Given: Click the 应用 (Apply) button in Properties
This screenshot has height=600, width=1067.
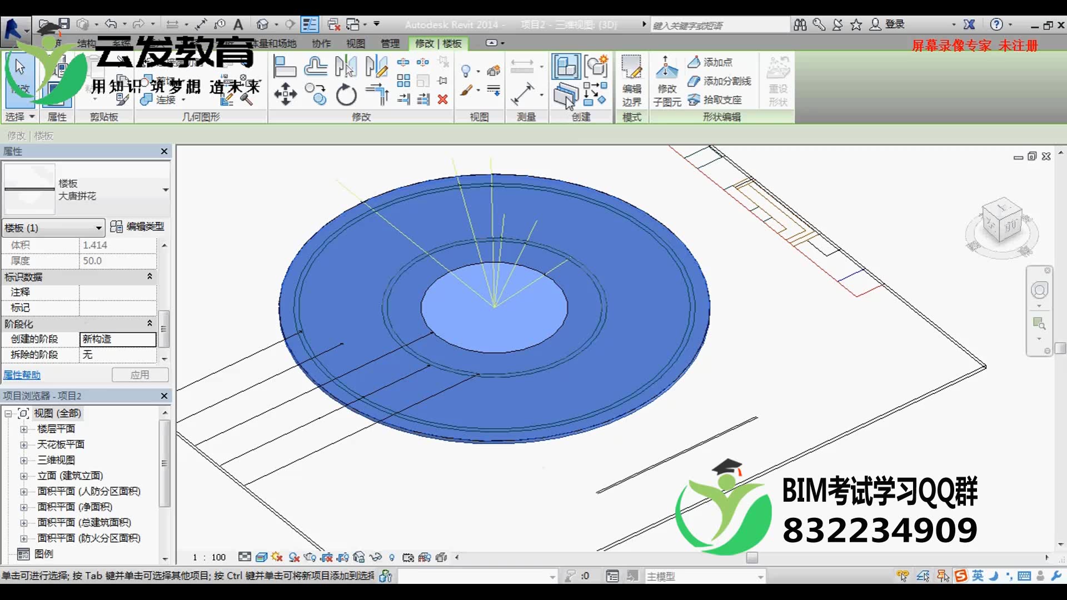Looking at the screenshot, I should point(140,374).
